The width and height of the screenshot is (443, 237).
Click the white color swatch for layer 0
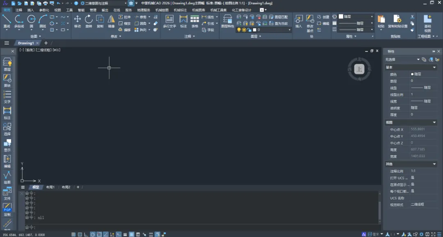(254, 30)
